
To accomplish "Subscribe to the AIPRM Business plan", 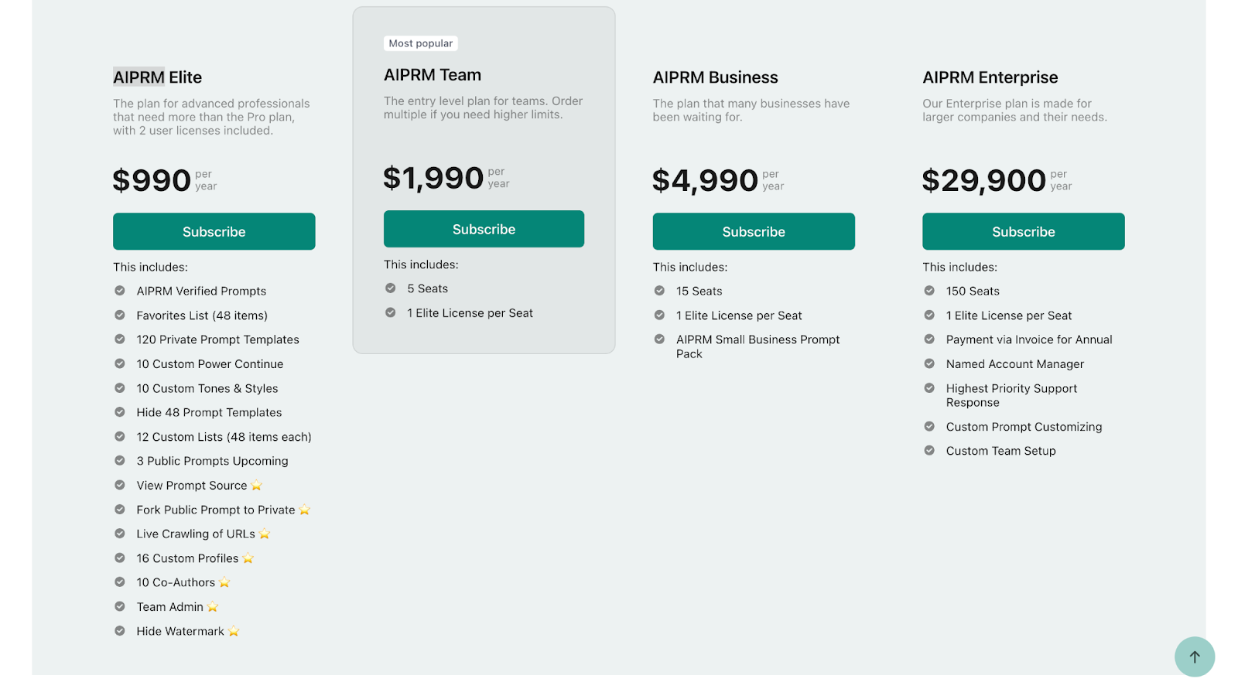I will click(x=754, y=231).
